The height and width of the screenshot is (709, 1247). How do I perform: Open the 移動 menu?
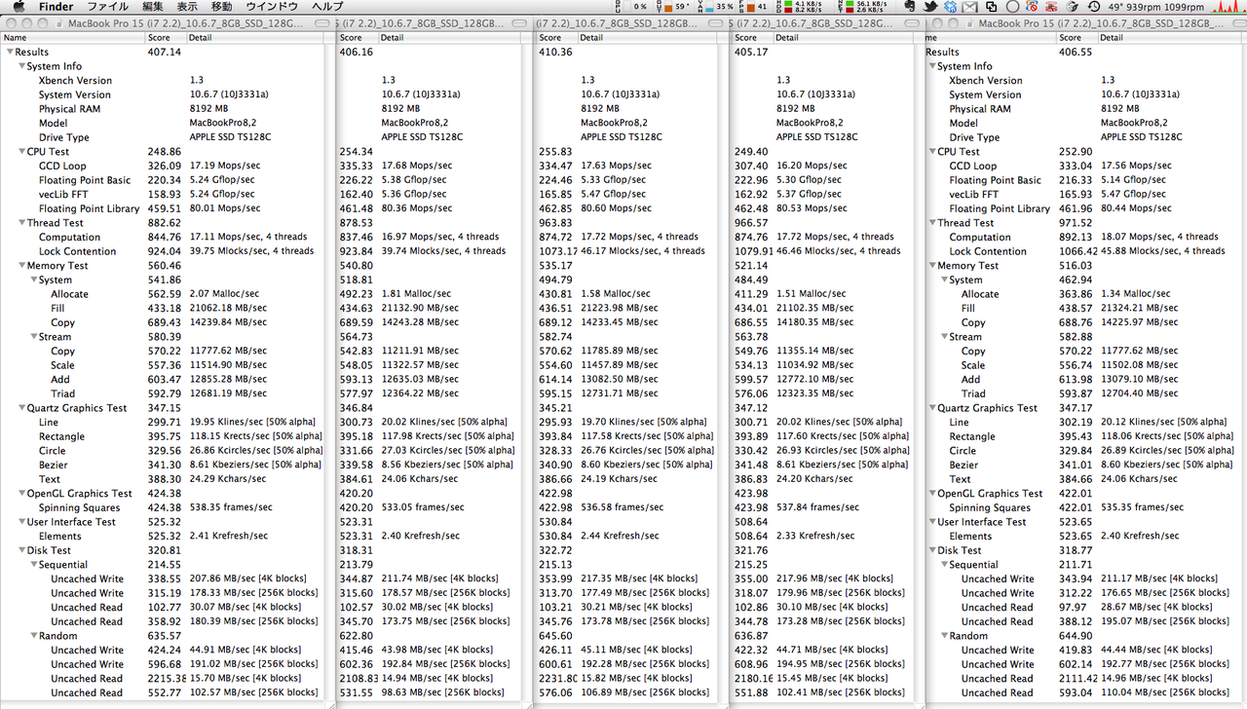[221, 7]
